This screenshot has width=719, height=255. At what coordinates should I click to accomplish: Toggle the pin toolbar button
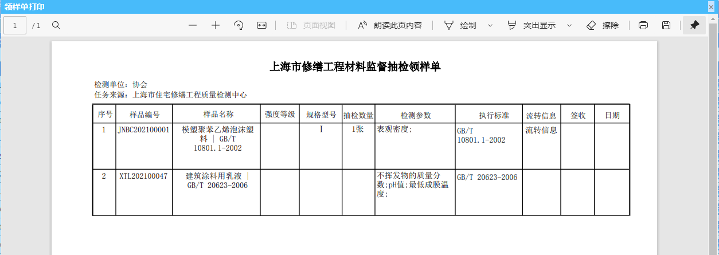tap(694, 25)
